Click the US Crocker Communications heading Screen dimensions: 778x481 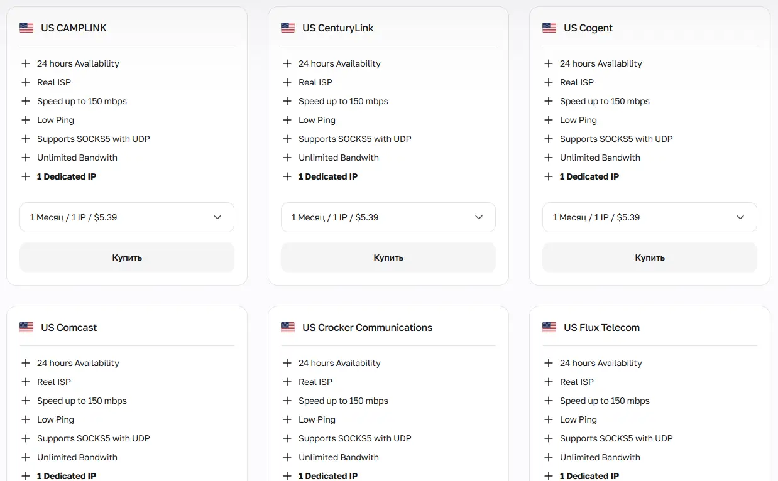pos(367,327)
